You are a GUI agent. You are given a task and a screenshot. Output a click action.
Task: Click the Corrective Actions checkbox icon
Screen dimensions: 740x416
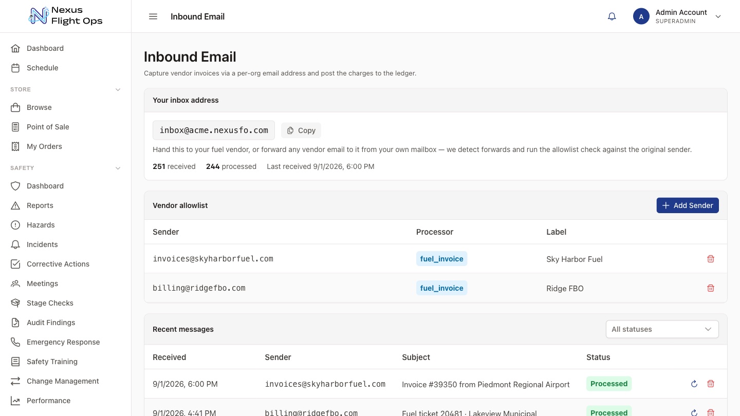[x=15, y=264]
